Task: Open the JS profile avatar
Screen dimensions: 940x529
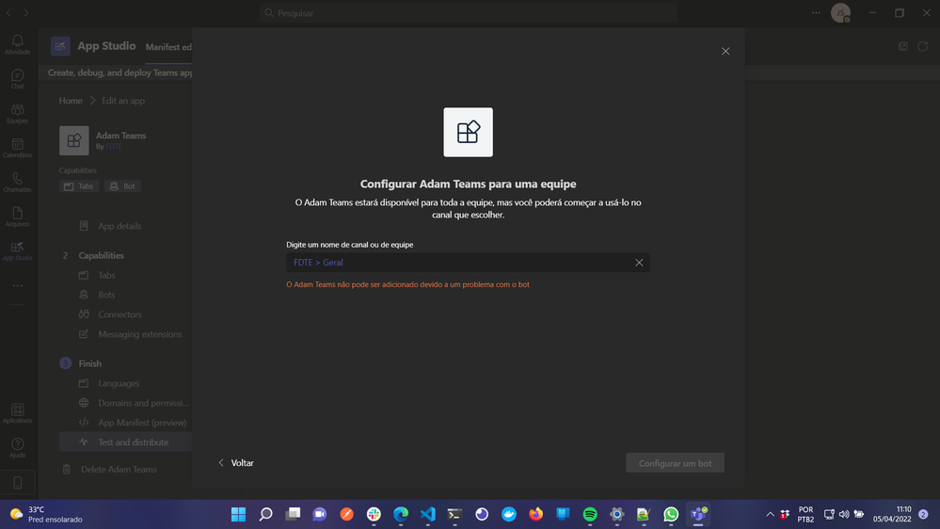Action: [x=840, y=12]
